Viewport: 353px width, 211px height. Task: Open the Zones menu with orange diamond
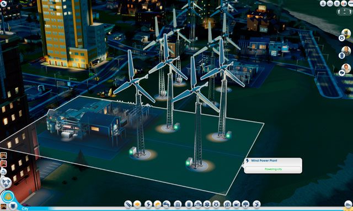[137, 204]
